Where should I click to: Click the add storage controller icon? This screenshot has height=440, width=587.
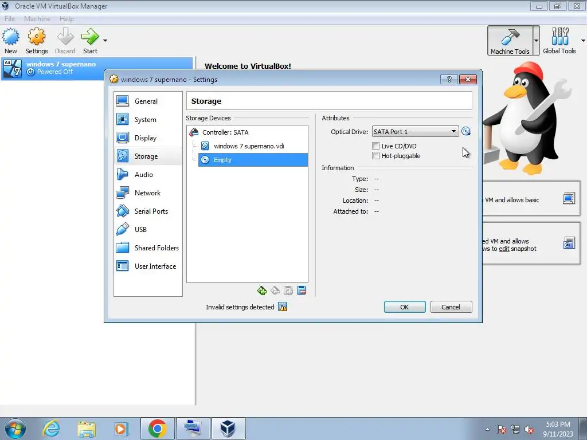[x=262, y=290]
